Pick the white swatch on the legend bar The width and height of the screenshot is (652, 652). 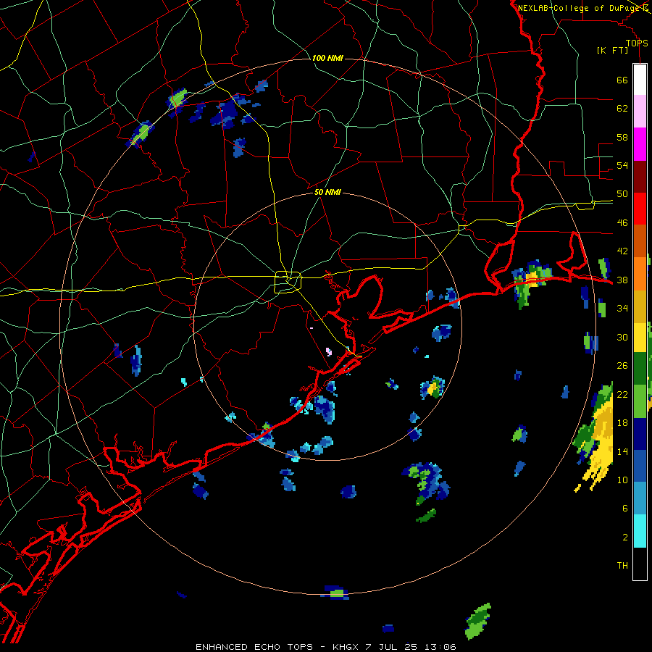tap(640, 80)
